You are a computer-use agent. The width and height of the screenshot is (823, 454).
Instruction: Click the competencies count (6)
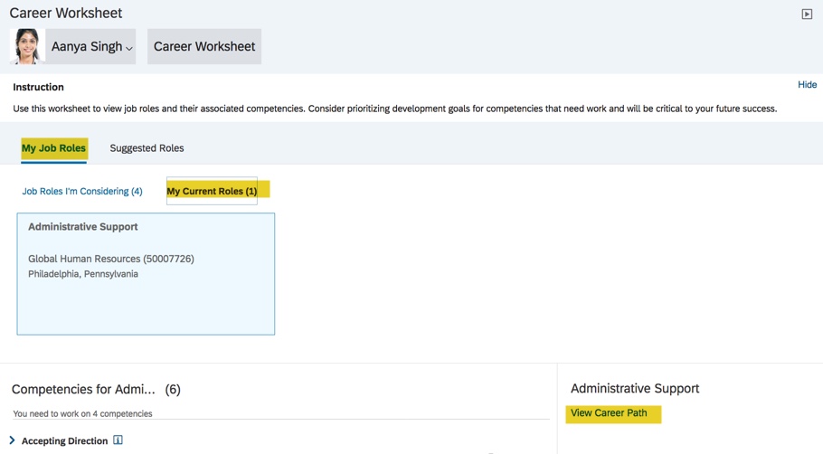(173, 390)
